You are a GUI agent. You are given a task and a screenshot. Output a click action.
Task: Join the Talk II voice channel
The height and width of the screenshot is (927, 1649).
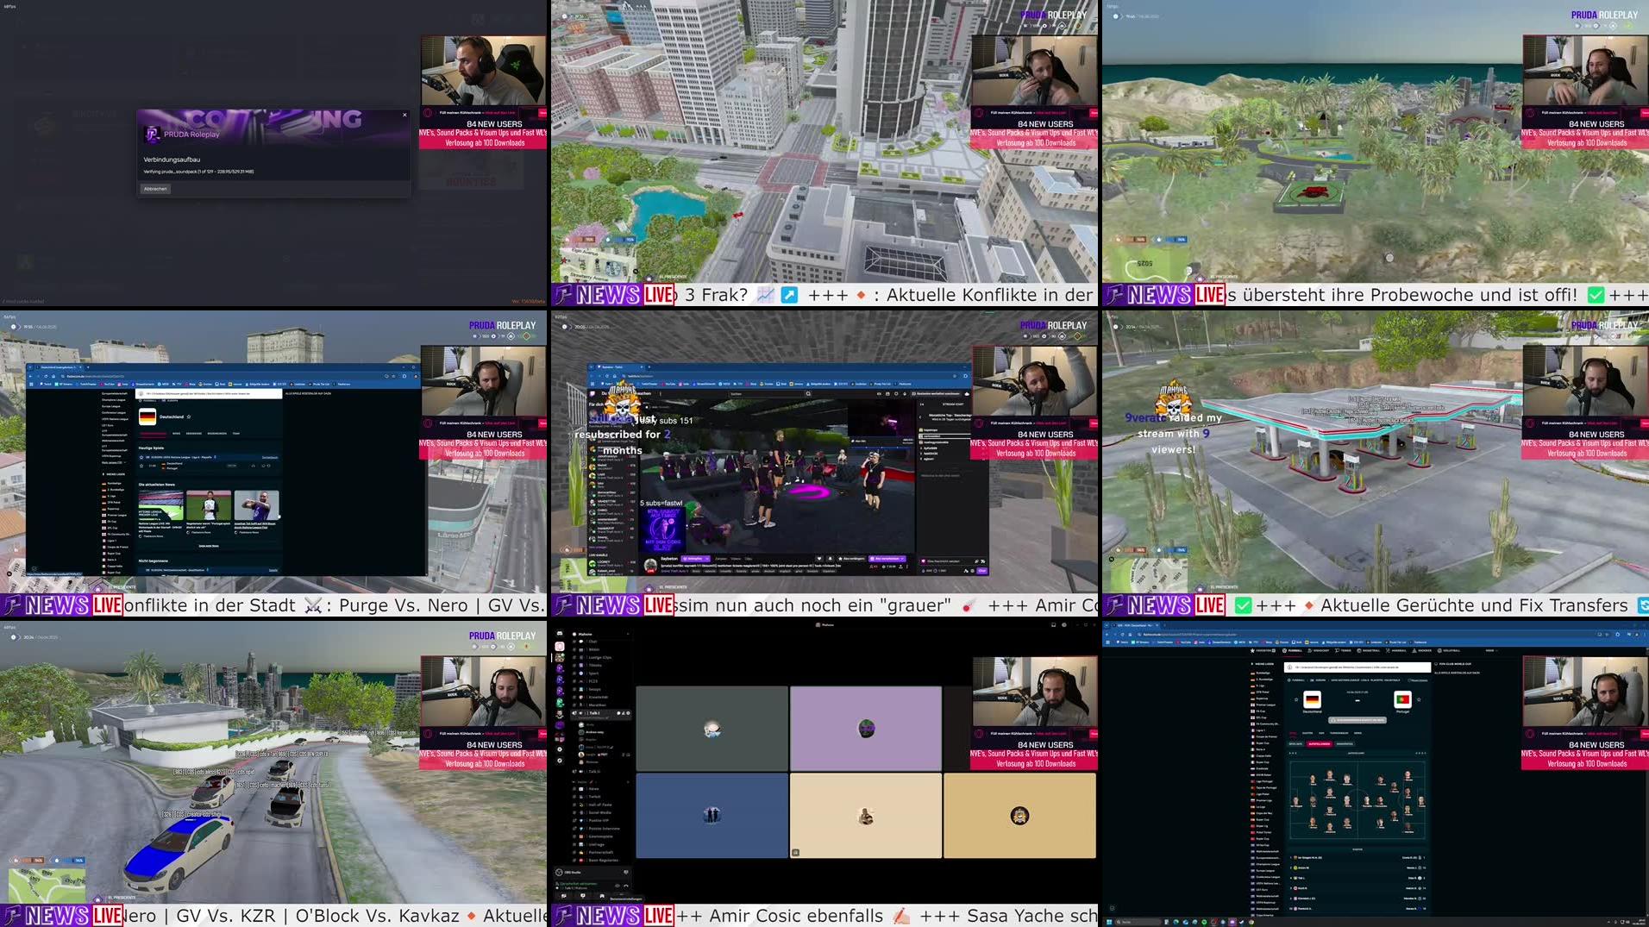pyautogui.click(x=594, y=771)
